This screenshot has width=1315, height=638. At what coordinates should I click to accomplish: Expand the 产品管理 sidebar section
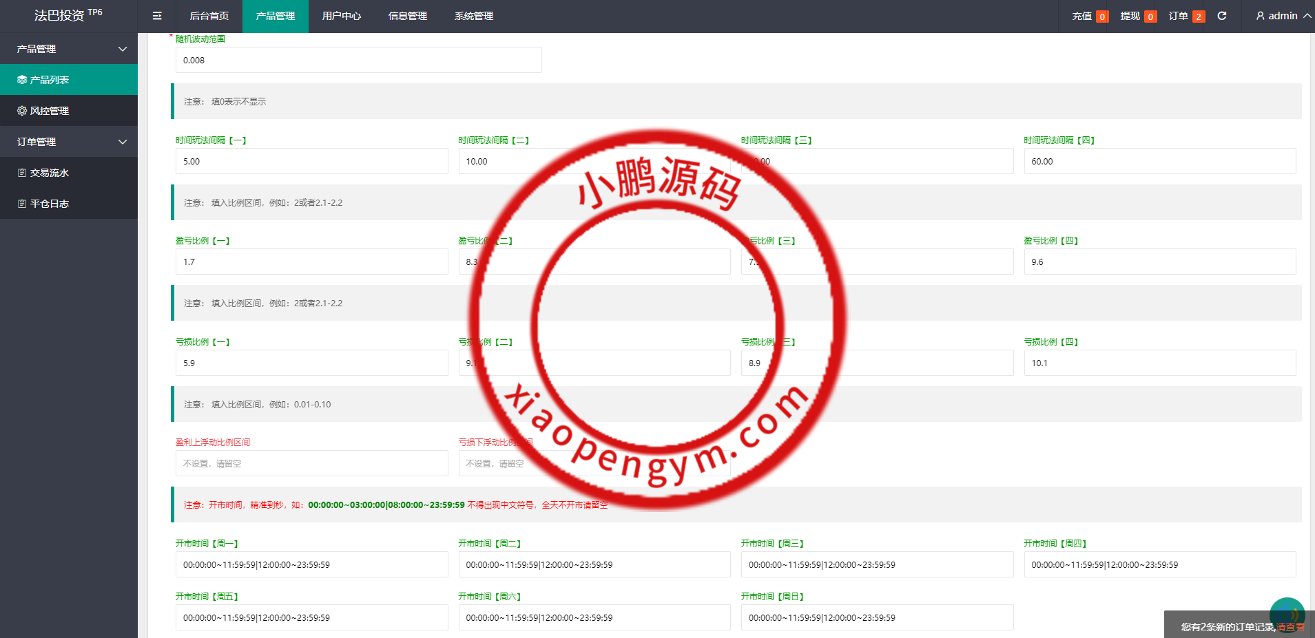pos(69,48)
